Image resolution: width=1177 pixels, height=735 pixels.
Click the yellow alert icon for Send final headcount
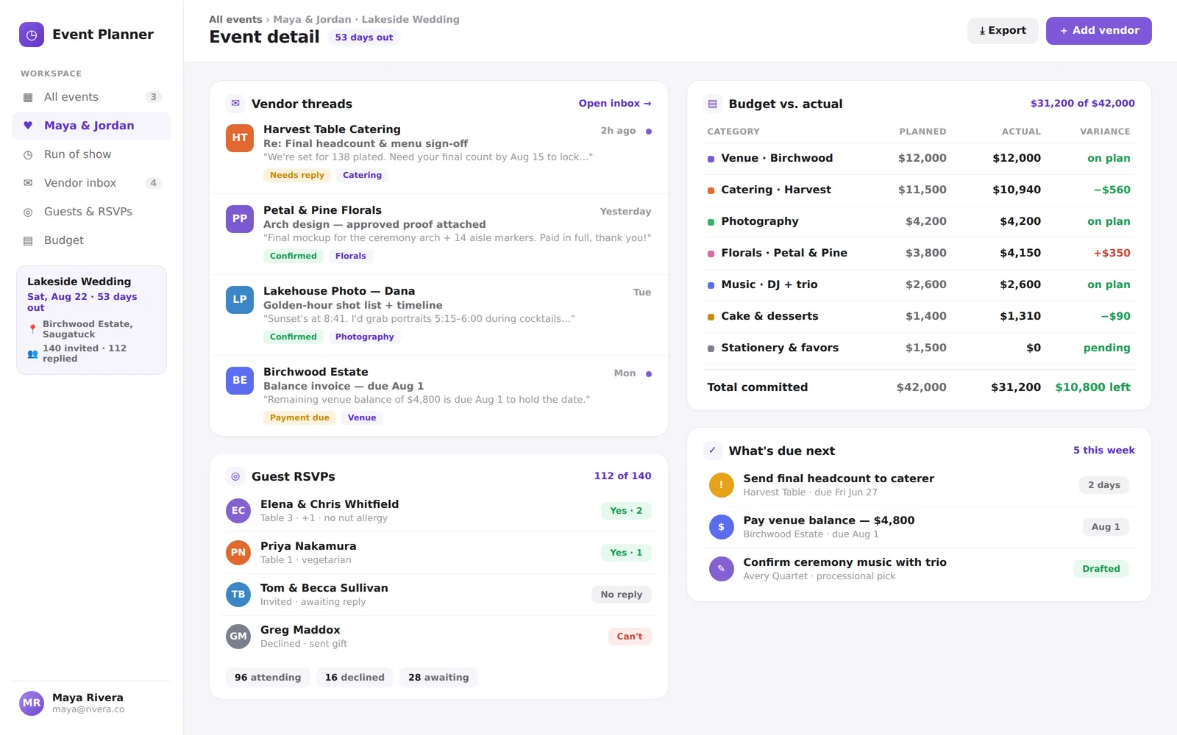click(721, 485)
